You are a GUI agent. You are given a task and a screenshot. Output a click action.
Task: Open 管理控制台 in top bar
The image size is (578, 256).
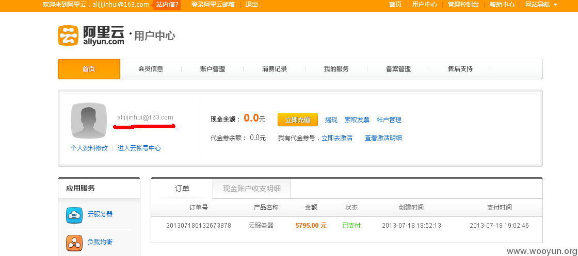click(463, 5)
